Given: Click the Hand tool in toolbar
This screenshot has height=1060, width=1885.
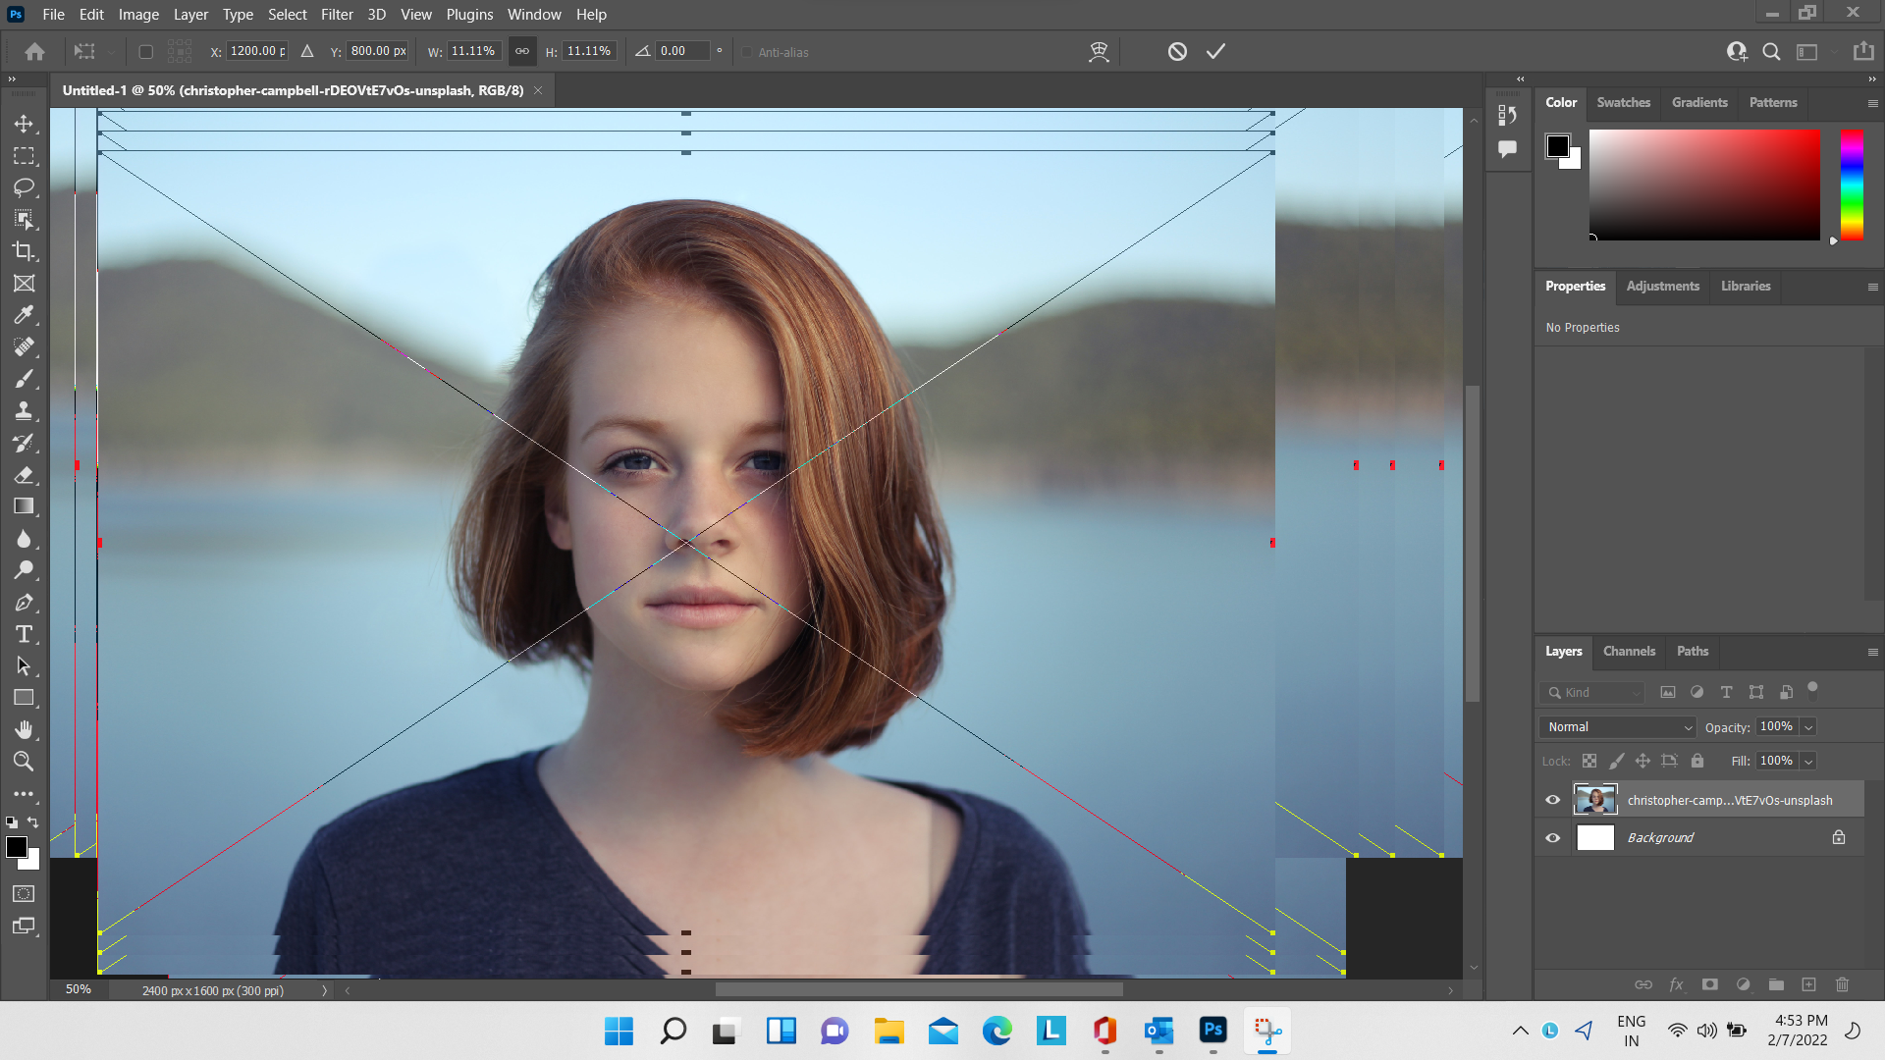Looking at the screenshot, I should [x=24, y=730].
